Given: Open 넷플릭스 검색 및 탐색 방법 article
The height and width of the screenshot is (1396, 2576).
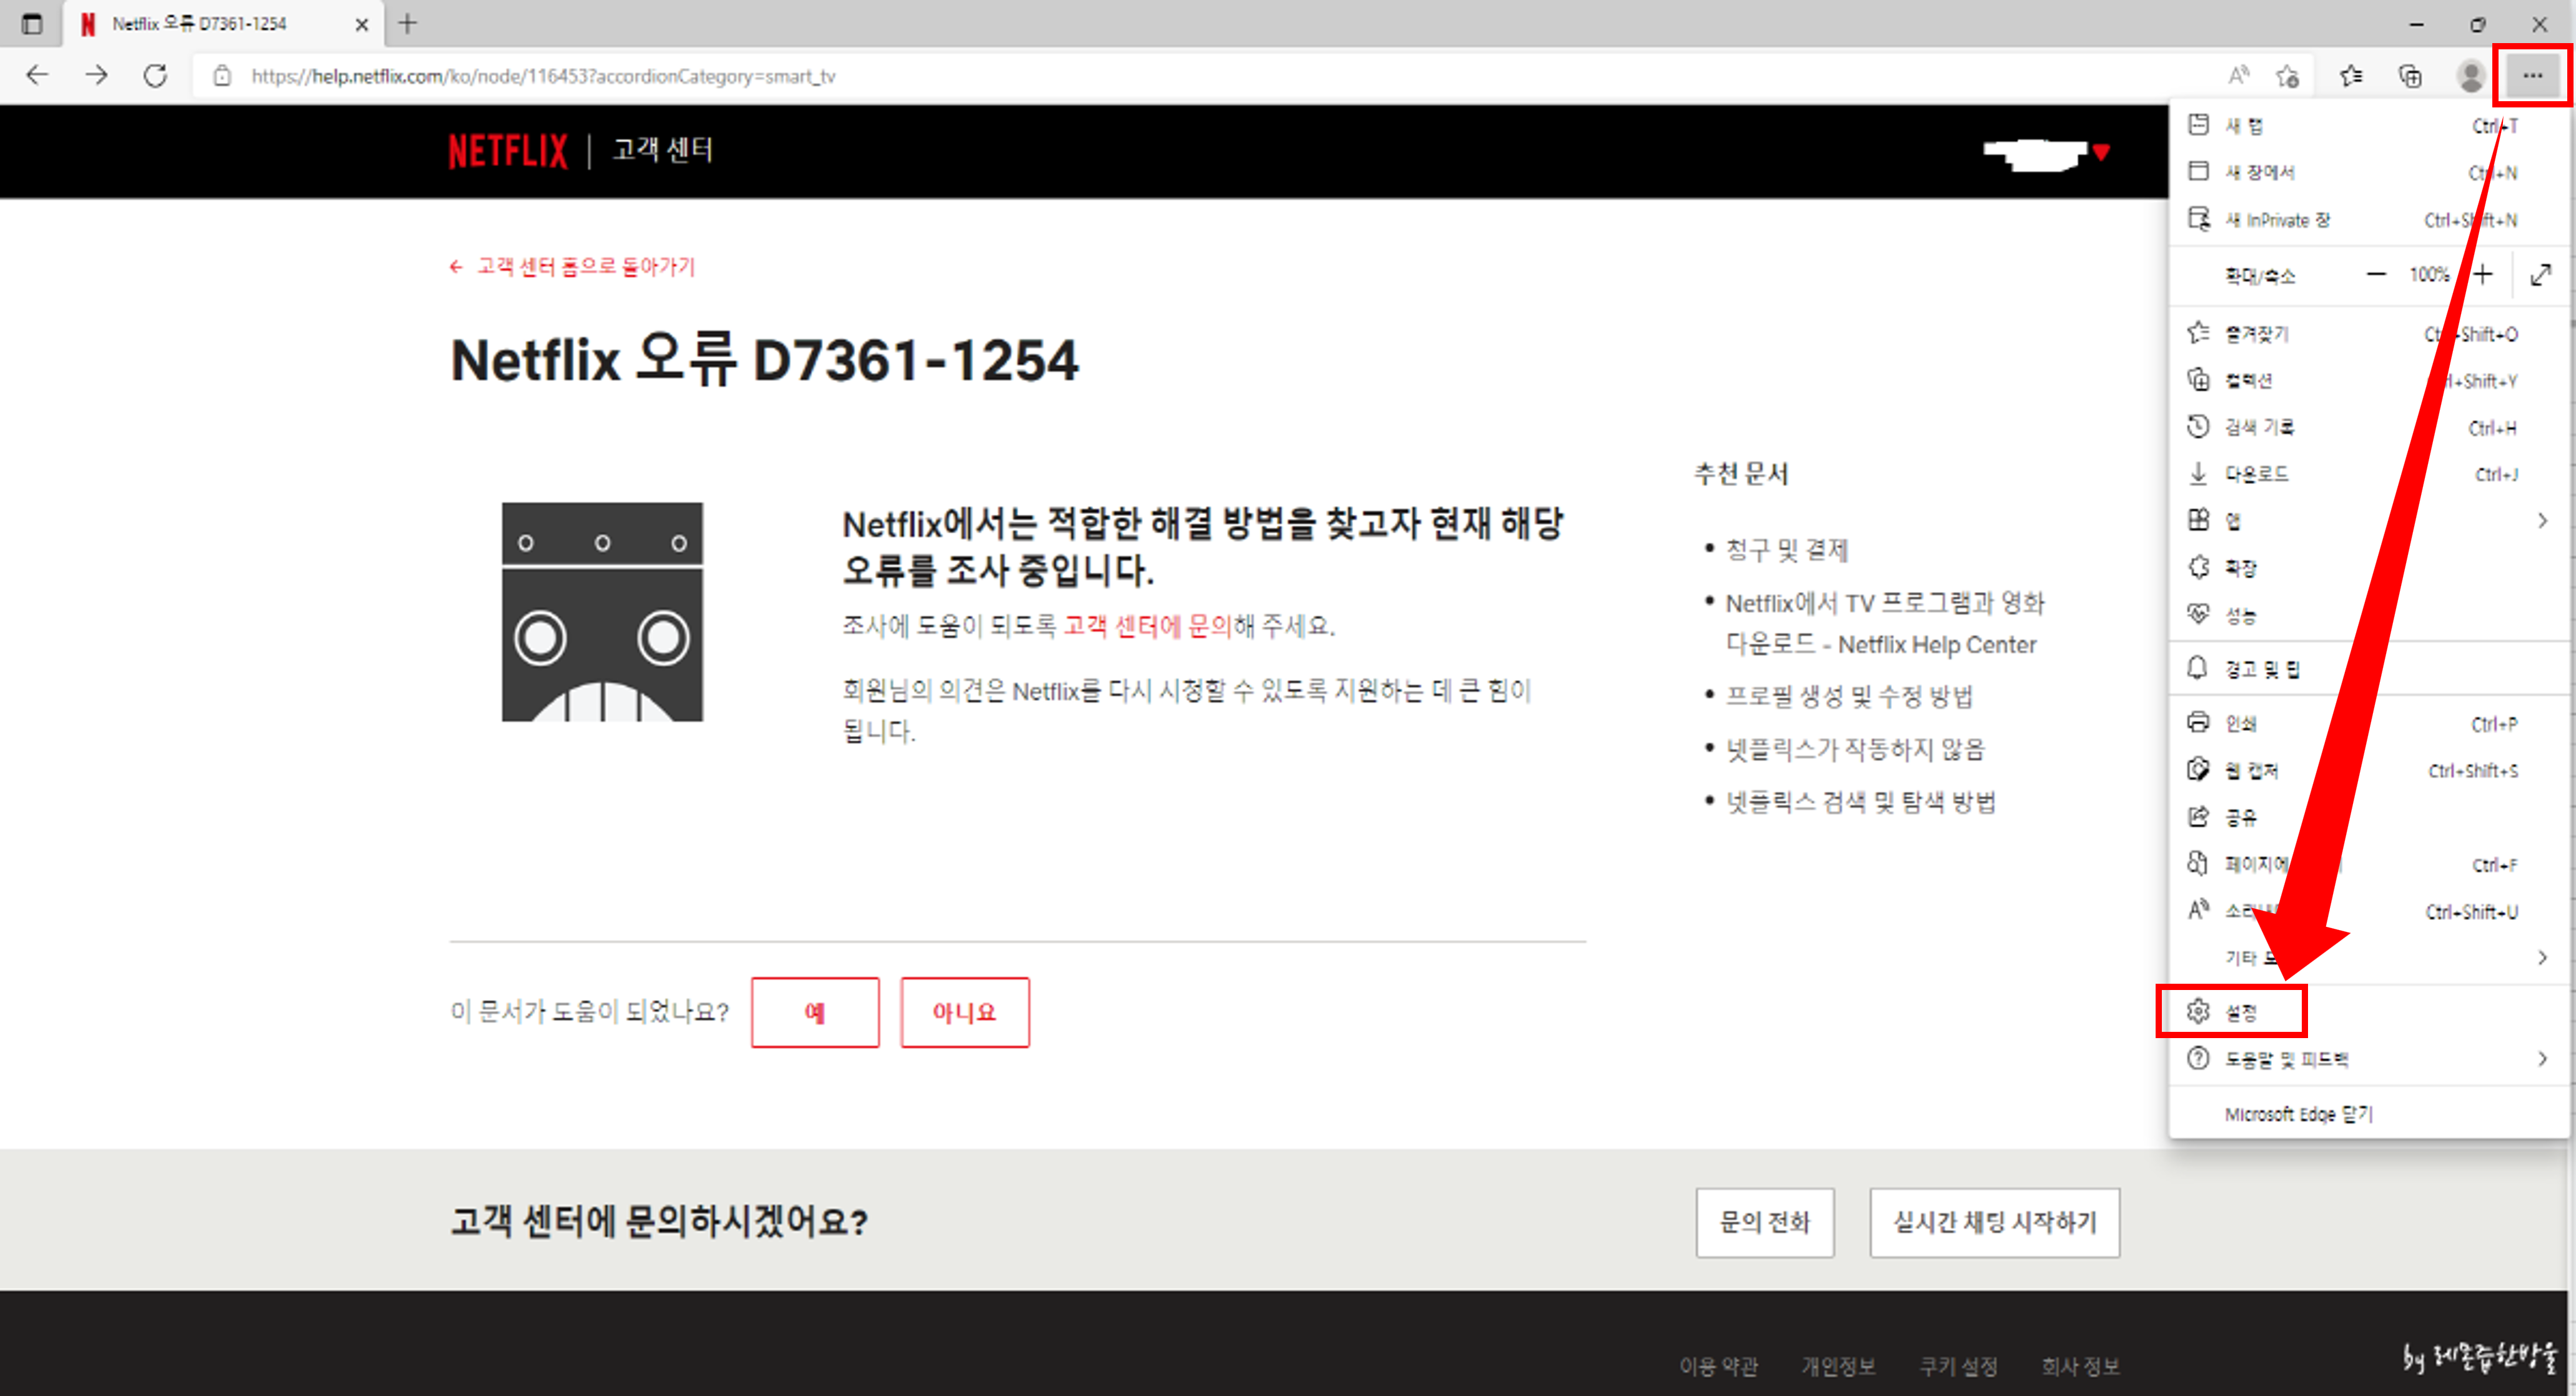Looking at the screenshot, I should coord(1860,802).
